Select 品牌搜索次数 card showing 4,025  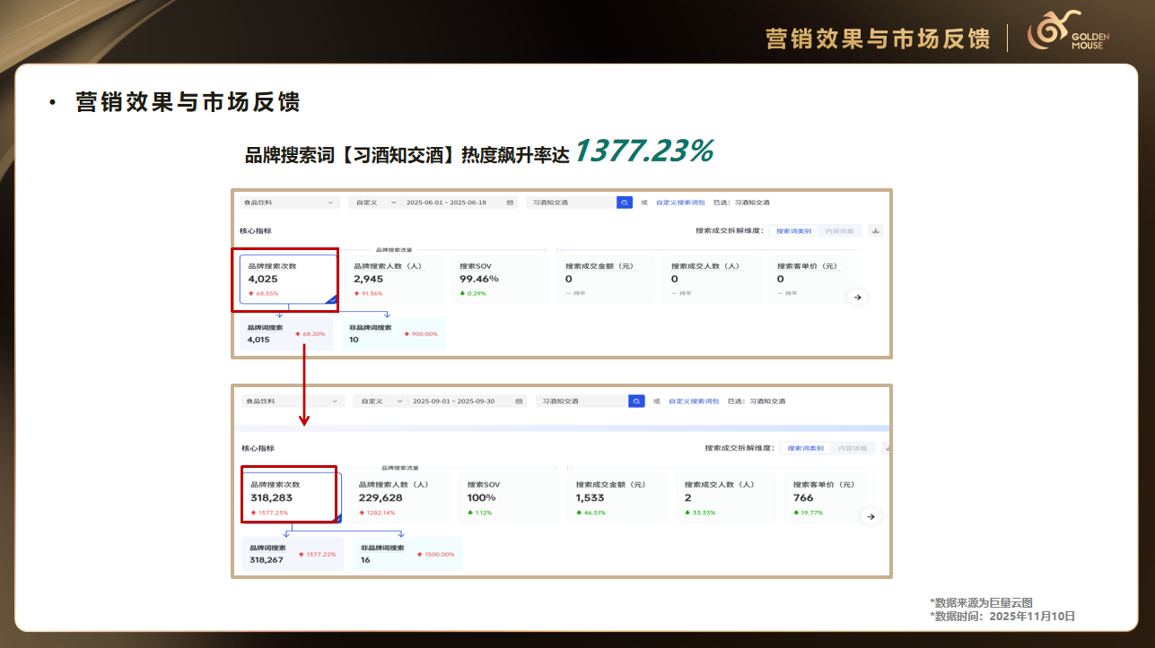point(288,280)
